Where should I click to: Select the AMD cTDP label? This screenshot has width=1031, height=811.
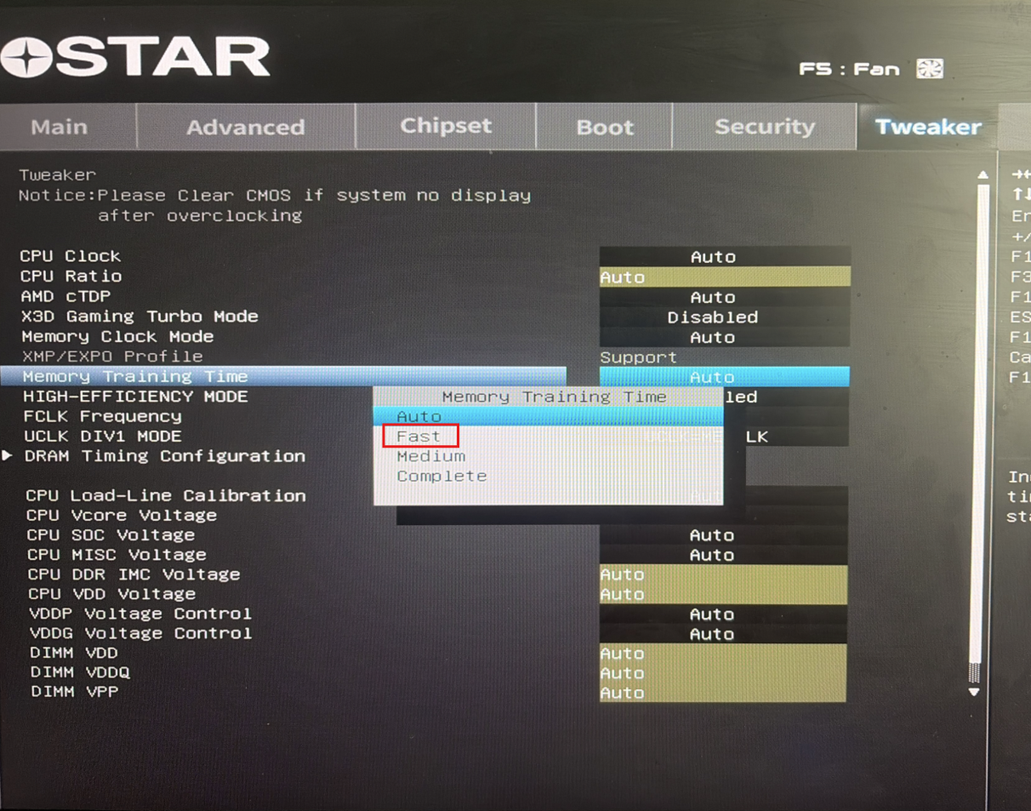coord(66,296)
